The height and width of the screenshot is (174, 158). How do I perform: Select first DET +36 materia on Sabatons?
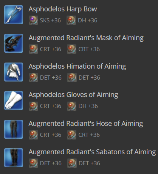(x=33, y=163)
